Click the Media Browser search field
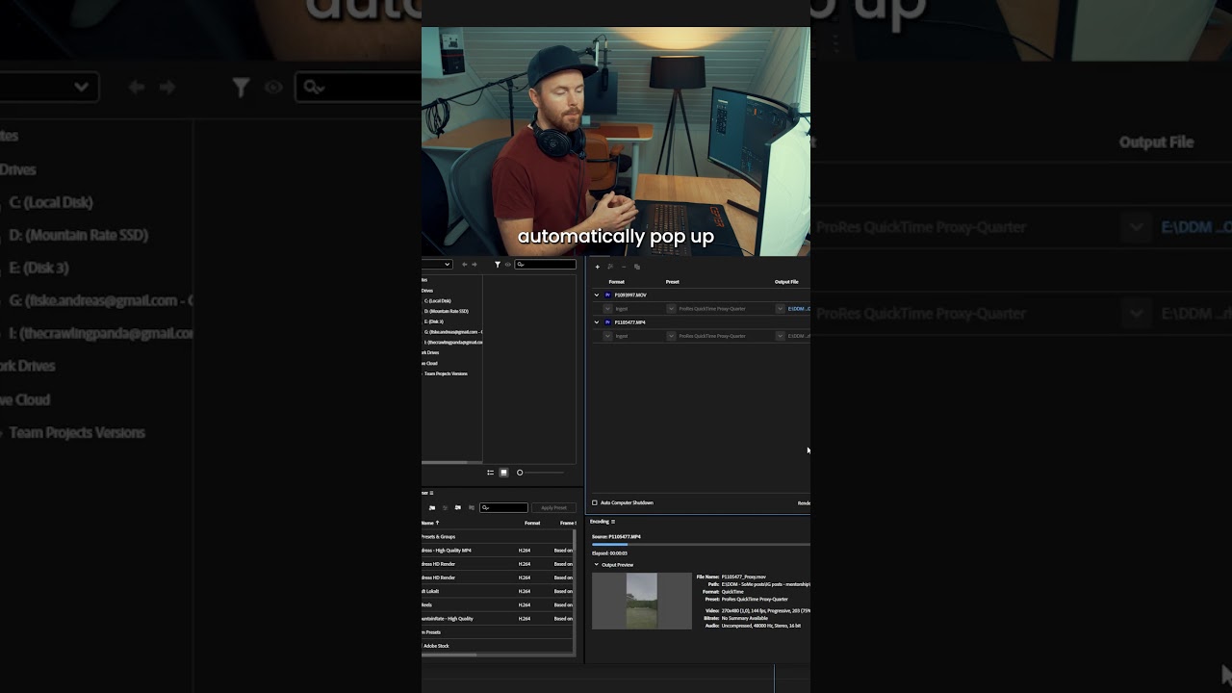 [x=546, y=265]
